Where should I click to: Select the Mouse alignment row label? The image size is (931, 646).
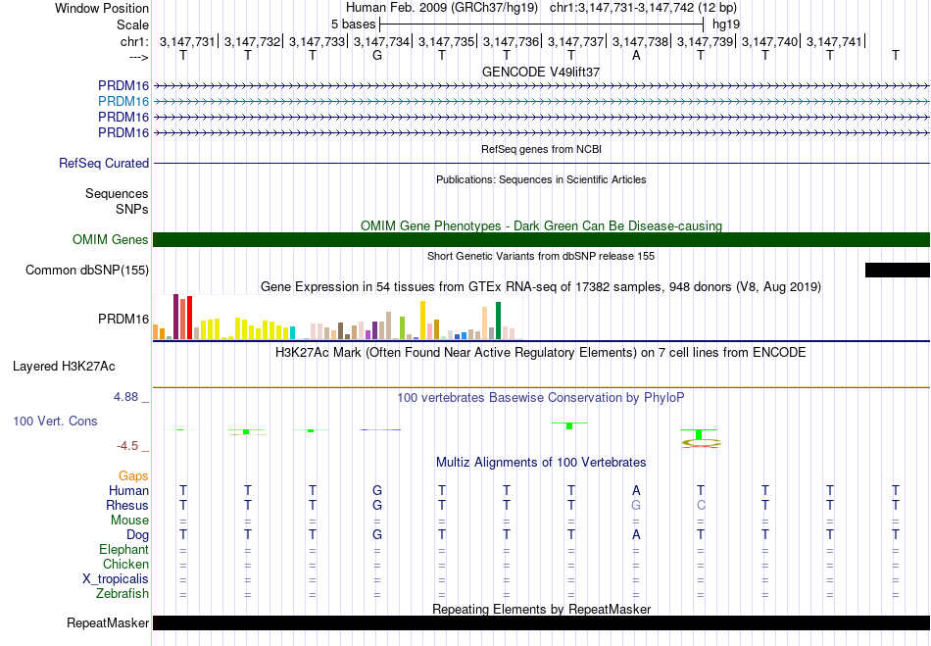coord(129,521)
